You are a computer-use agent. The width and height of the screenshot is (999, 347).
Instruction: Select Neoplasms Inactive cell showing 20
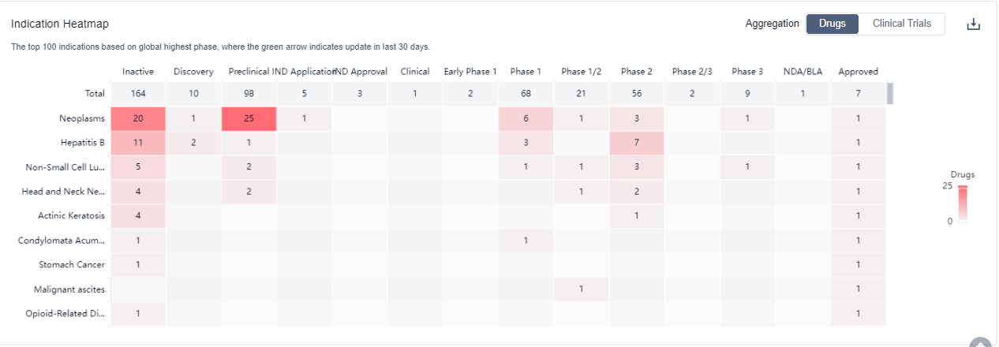pos(138,118)
